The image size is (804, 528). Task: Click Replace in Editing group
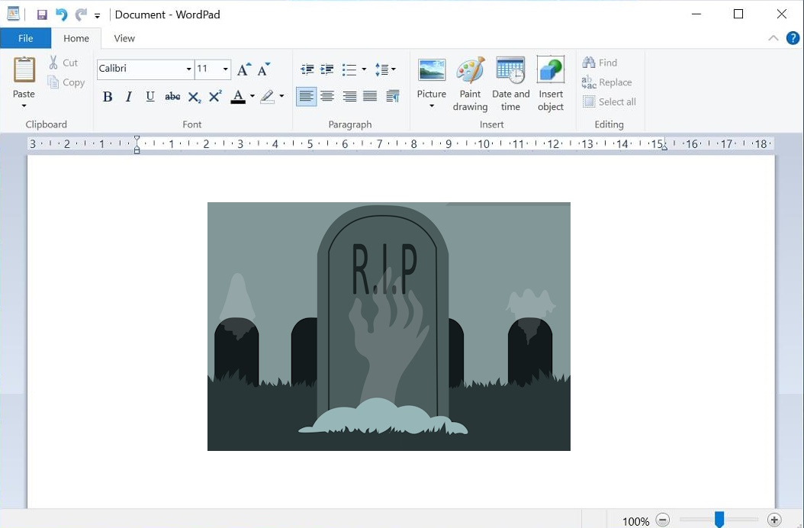coord(606,82)
